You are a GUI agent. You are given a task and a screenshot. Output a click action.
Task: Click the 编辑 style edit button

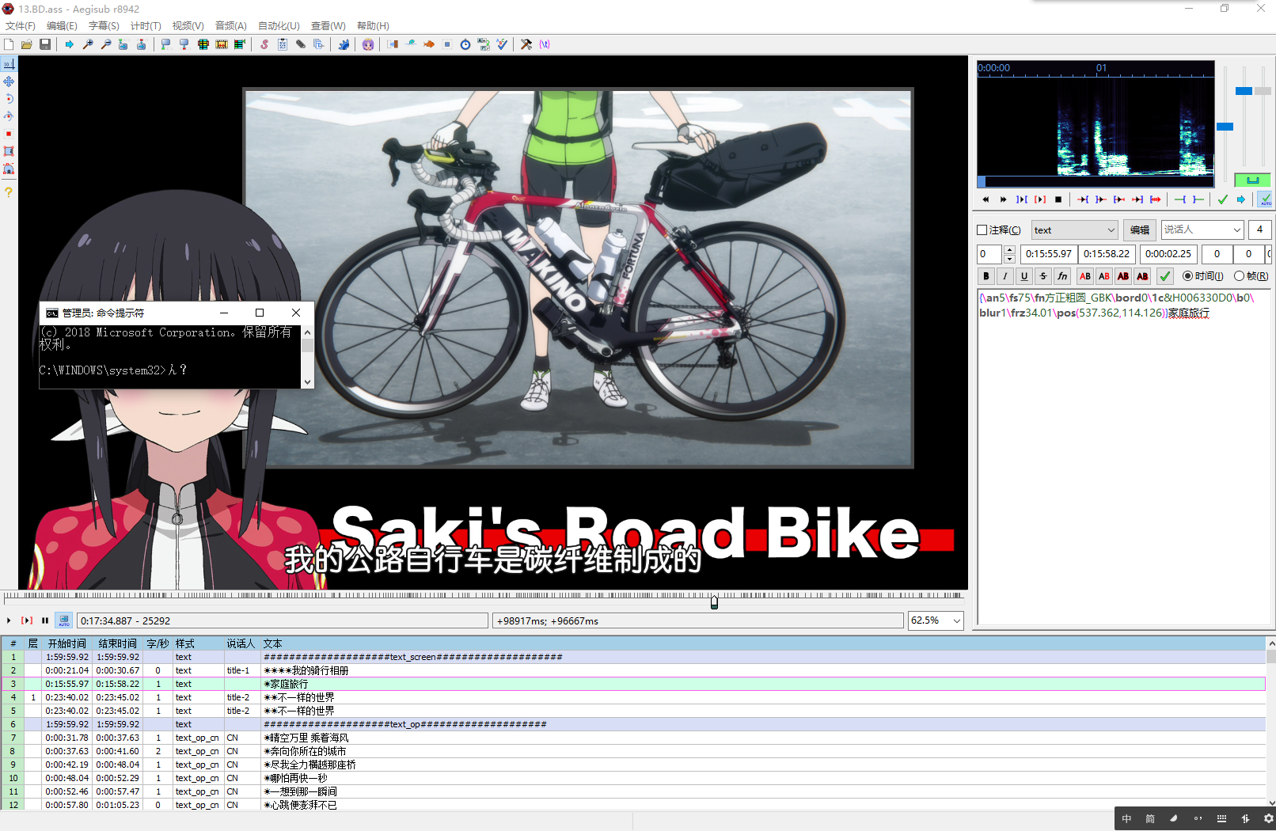tap(1140, 230)
